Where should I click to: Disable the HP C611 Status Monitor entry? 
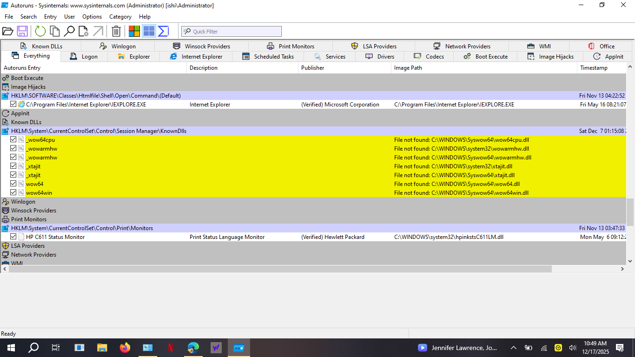pyautogui.click(x=13, y=236)
